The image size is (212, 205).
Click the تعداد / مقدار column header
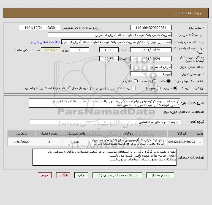point(49,133)
